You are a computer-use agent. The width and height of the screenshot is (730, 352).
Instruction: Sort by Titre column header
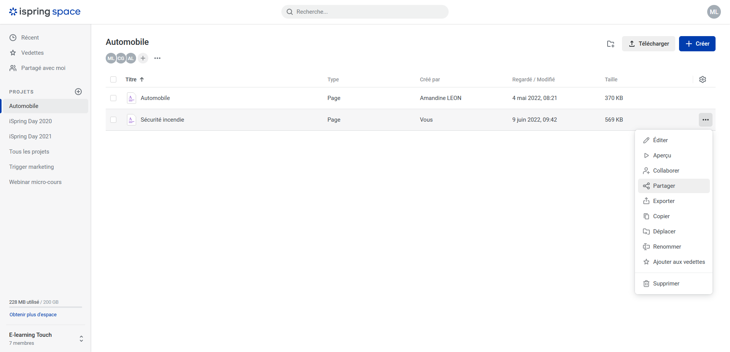(x=131, y=79)
